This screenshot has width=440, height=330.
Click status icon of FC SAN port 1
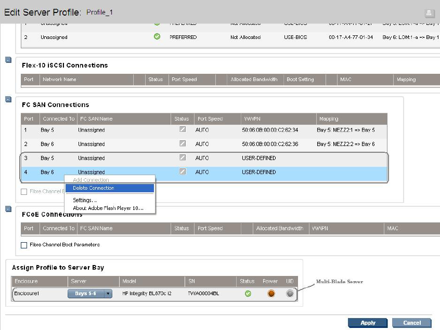click(x=183, y=130)
